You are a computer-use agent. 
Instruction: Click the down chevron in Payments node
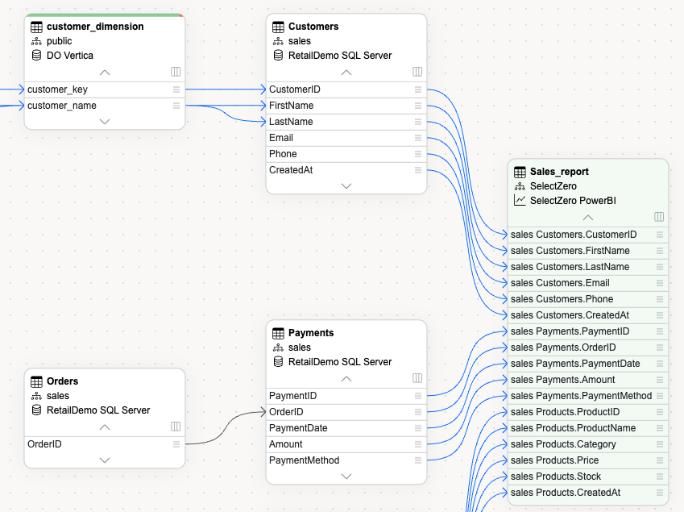coord(346,476)
